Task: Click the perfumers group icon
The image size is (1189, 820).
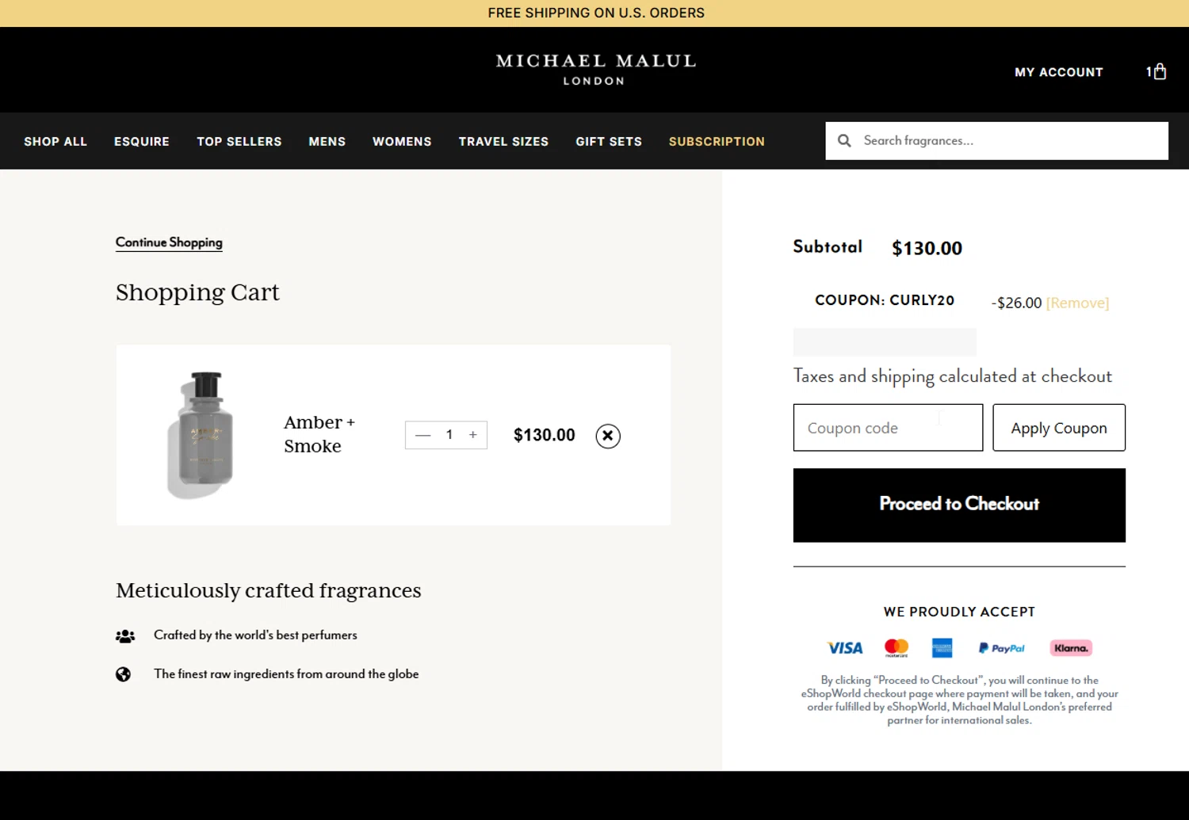Action: tap(125, 635)
